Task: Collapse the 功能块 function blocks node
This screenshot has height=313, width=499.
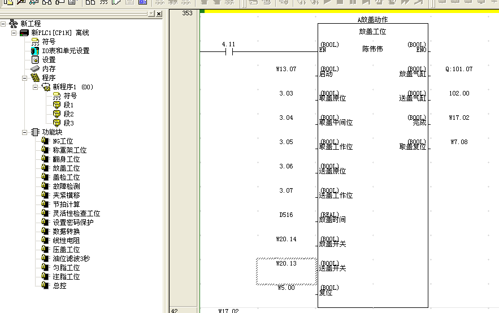Action: tap(25, 132)
